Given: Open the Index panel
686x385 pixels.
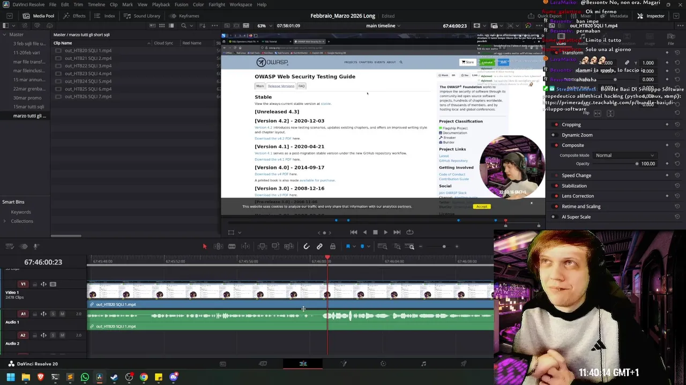Looking at the screenshot, I should [x=105, y=16].
